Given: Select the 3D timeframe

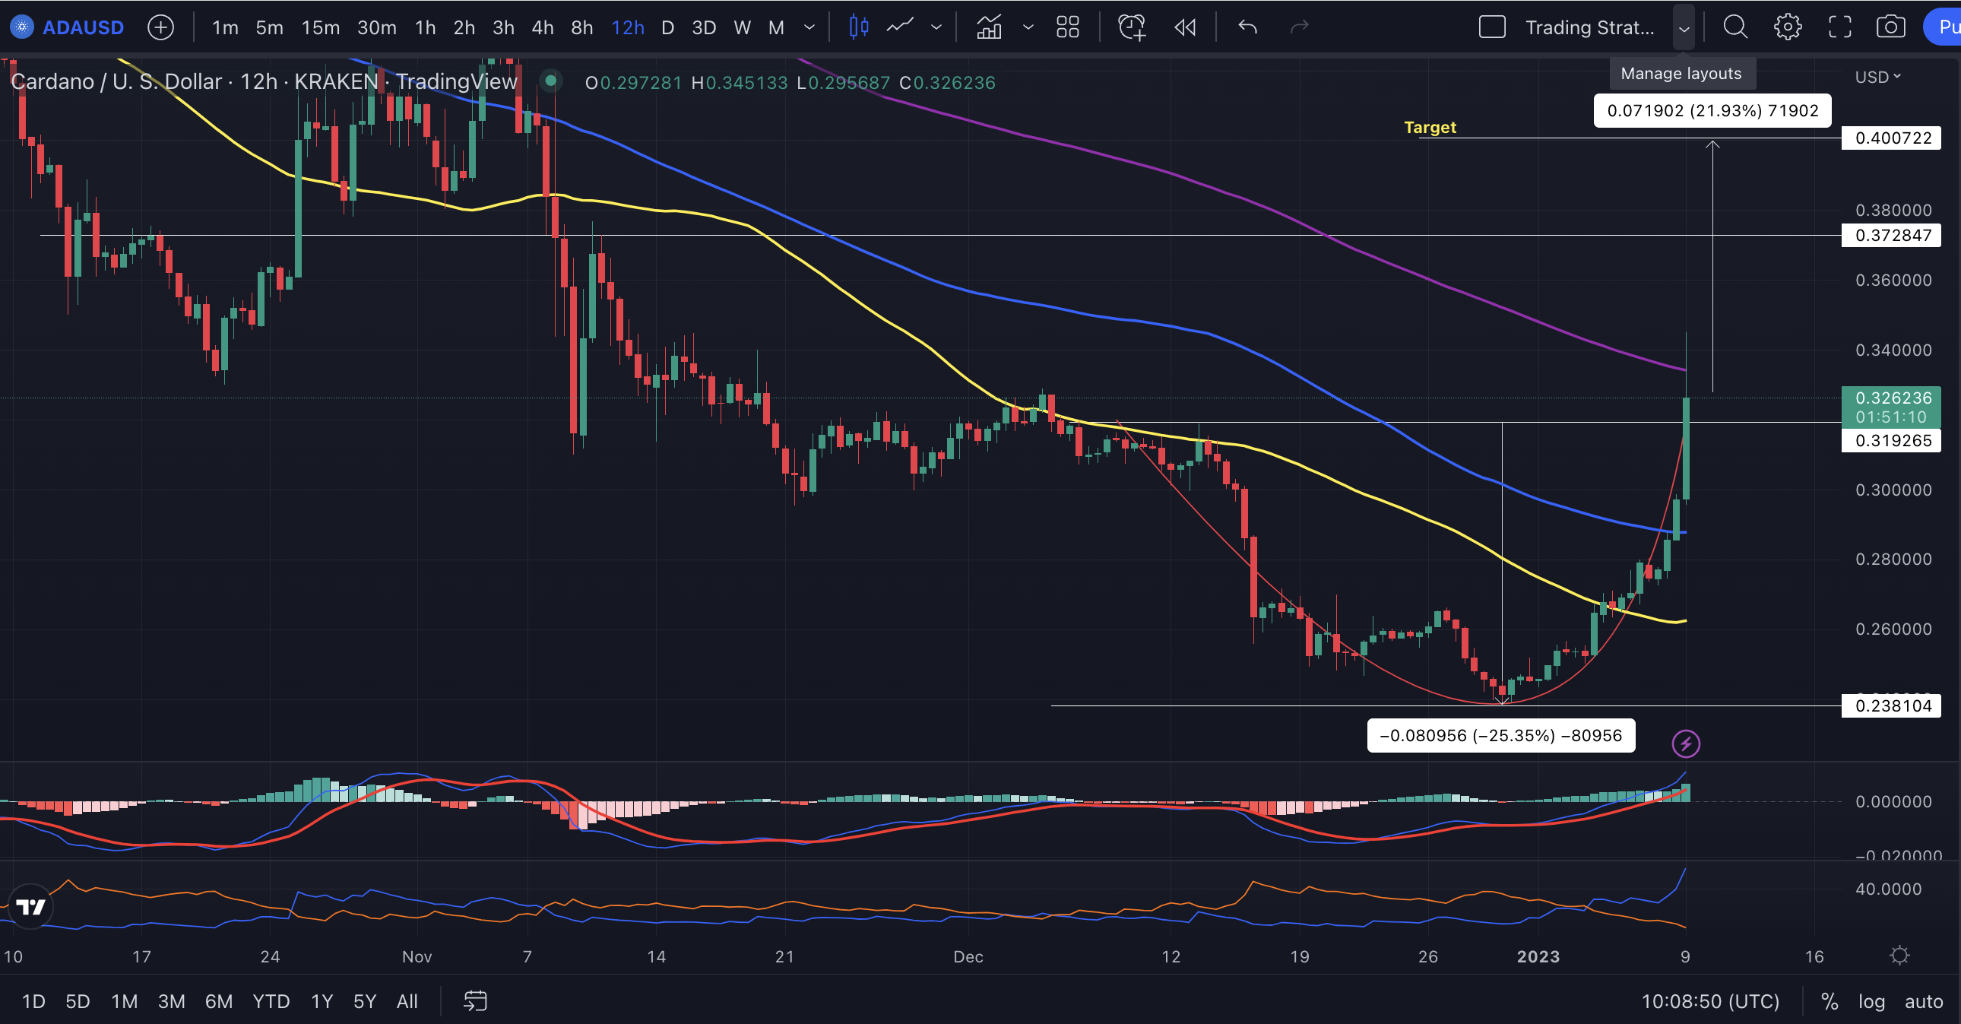Looking at the screenshot, I should [x=703, y=27].
